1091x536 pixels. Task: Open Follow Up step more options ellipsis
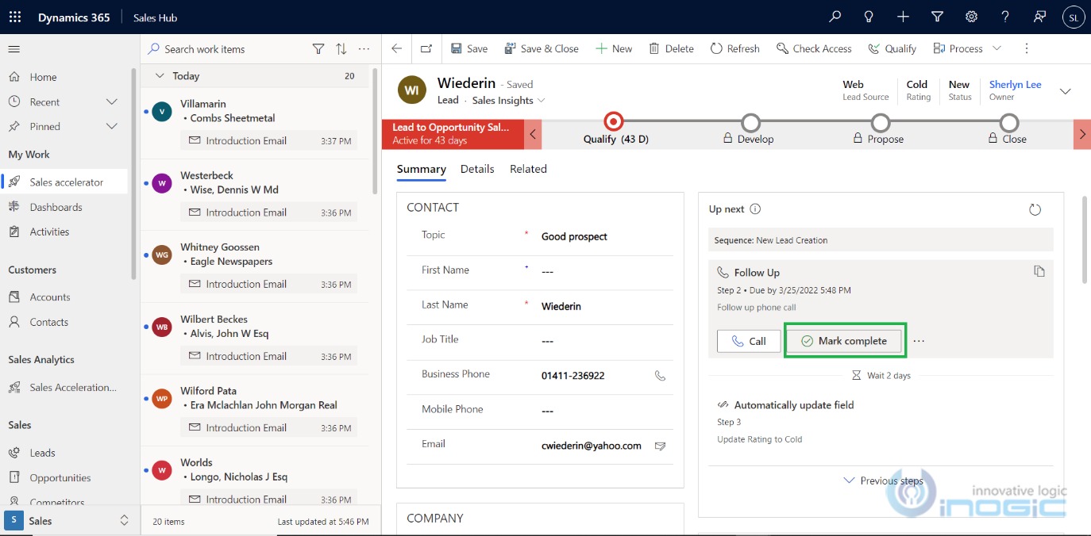[919, 341]
